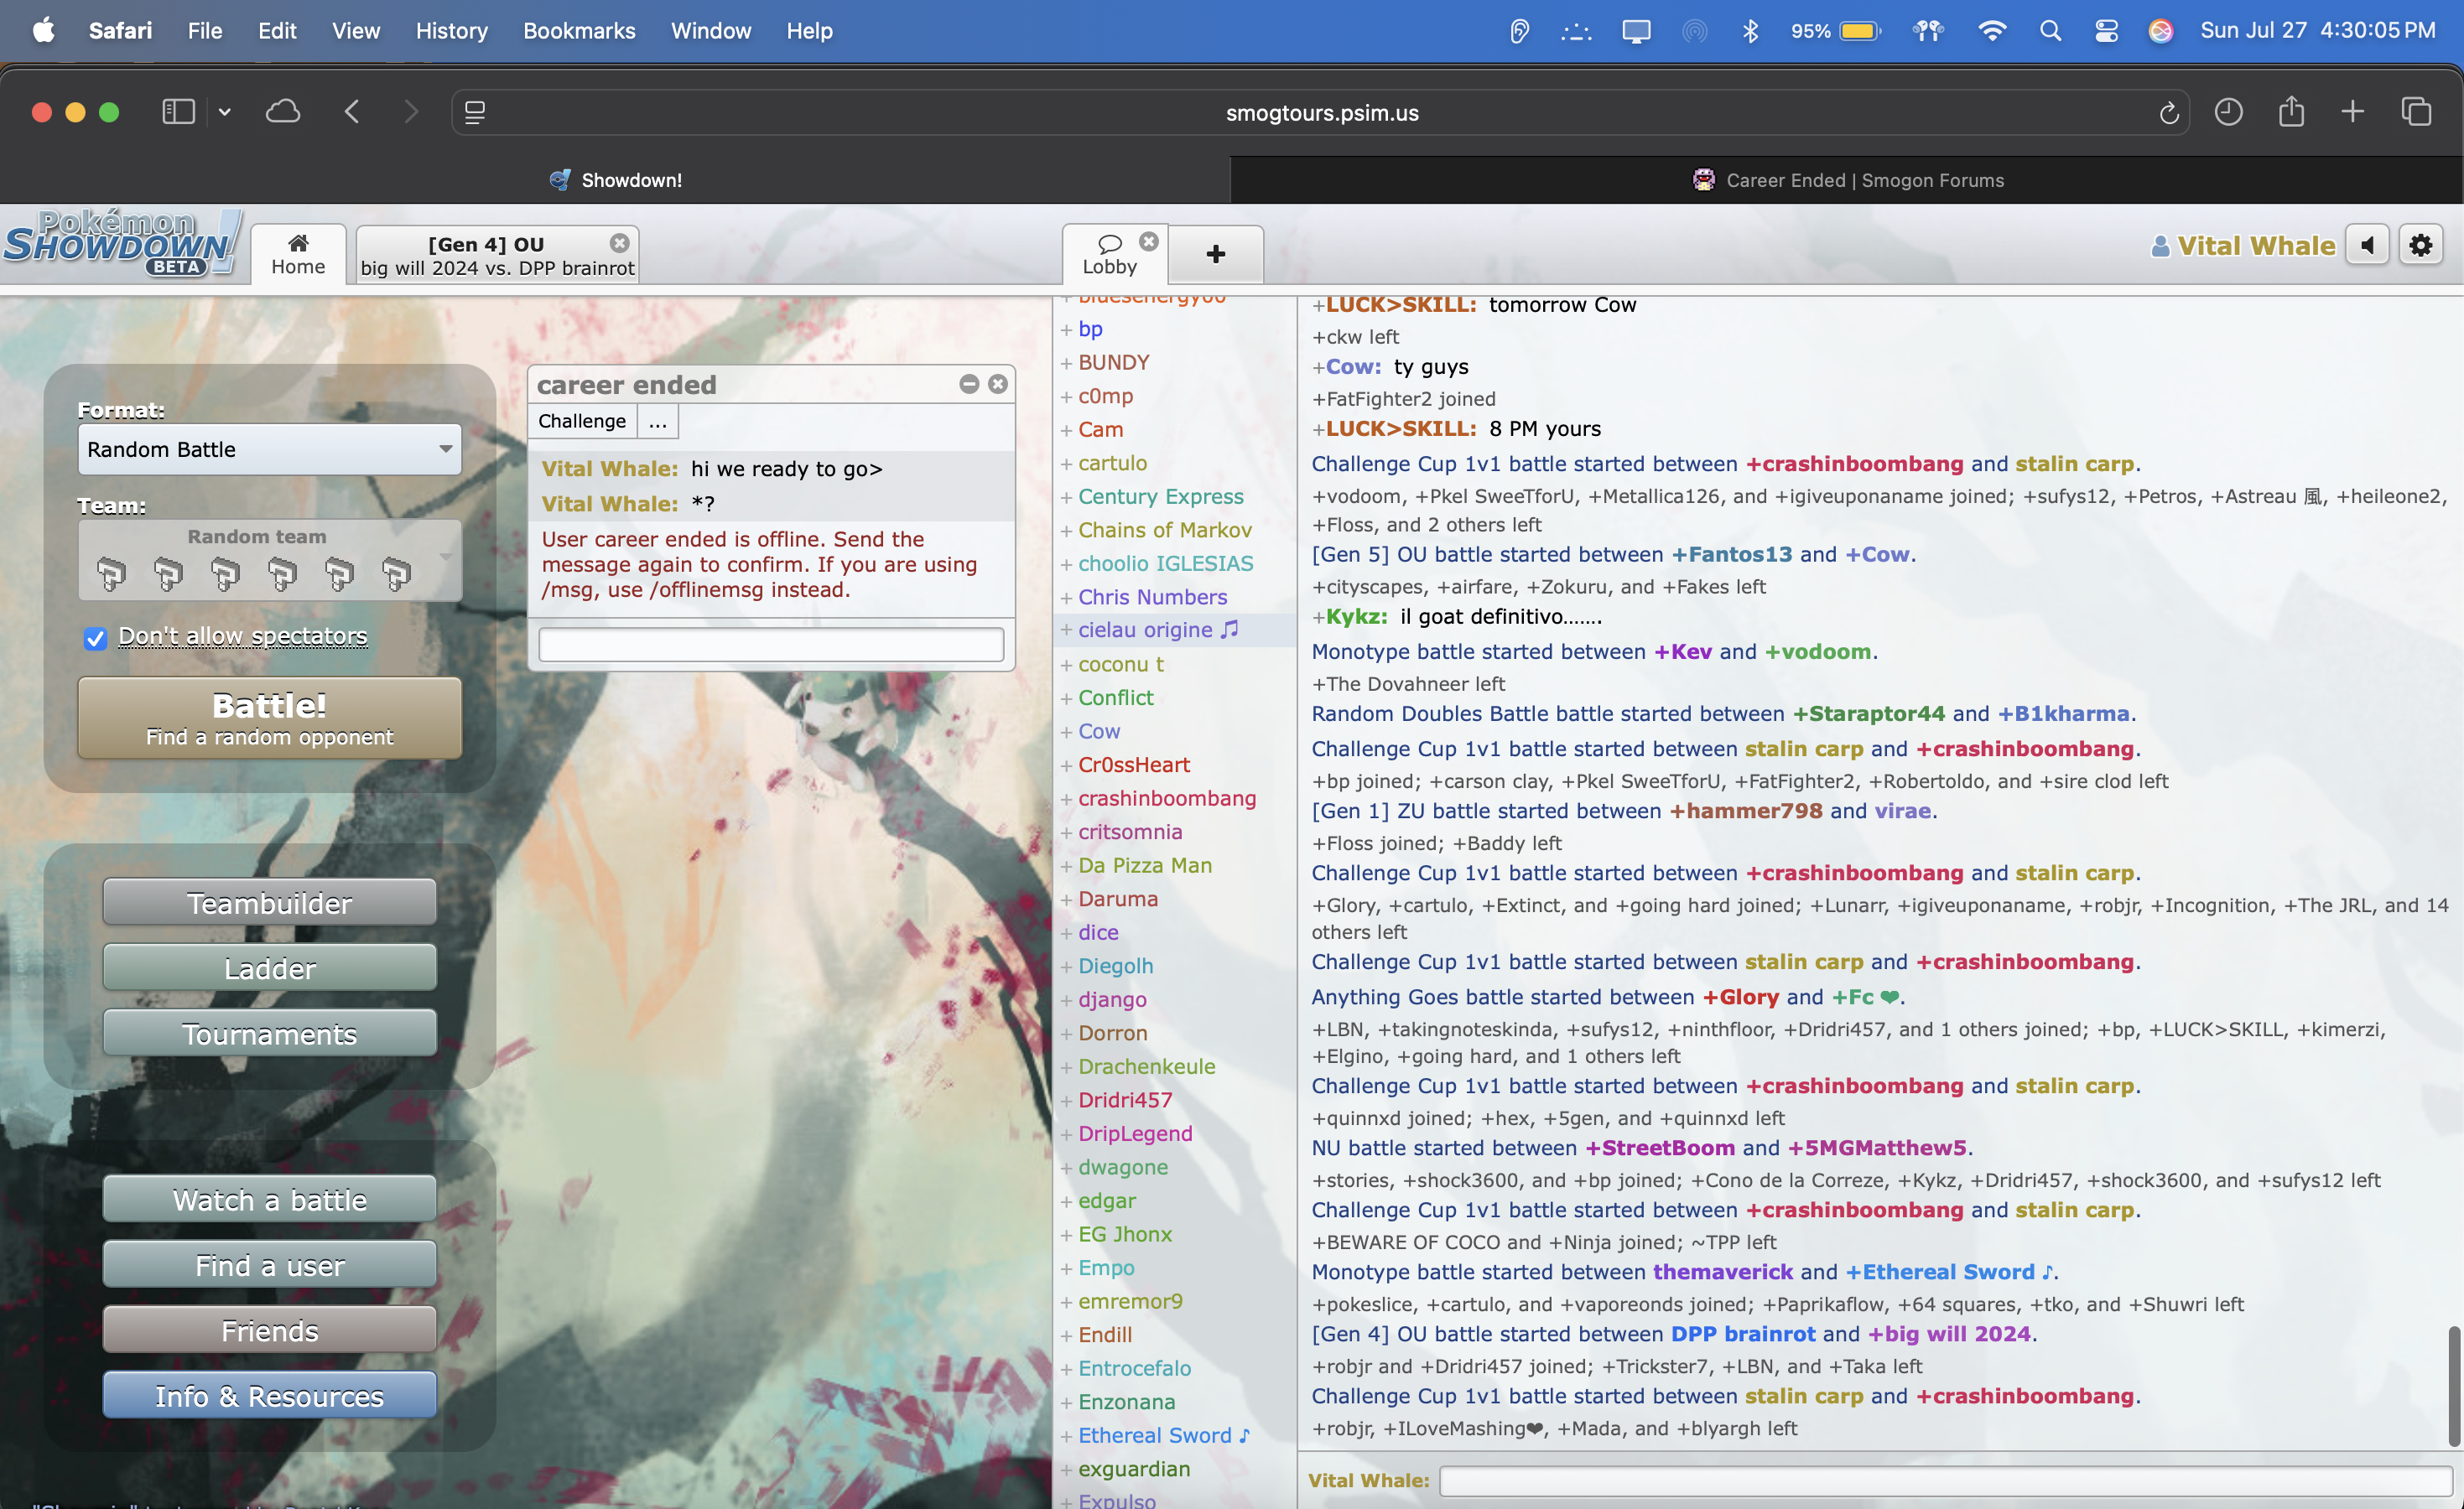The width and height of the screenshot is (2464, 1509).
Task: Show Safari tab overview
Action: 2416,112
